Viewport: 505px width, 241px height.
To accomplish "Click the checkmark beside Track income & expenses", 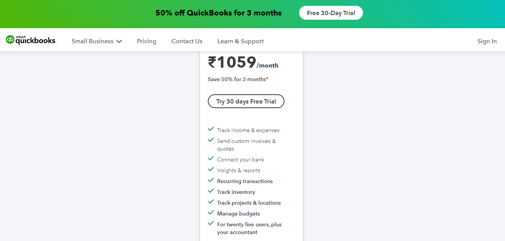I will tap(211, 129).
